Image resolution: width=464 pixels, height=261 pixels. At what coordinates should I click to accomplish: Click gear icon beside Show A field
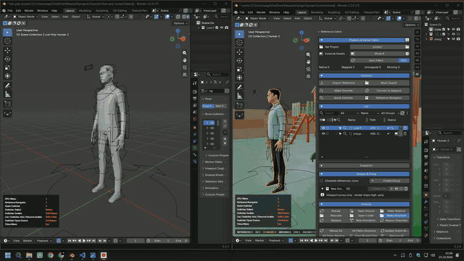pyautogui.click(x=407, y=53)
